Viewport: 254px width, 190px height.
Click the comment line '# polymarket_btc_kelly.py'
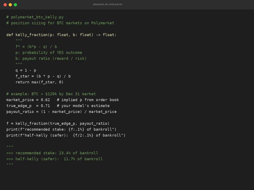tap(35, 17)
